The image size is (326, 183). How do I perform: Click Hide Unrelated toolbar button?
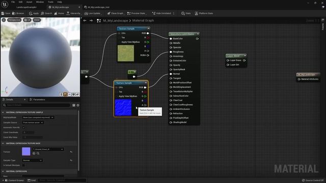click(x=161, y=13)
